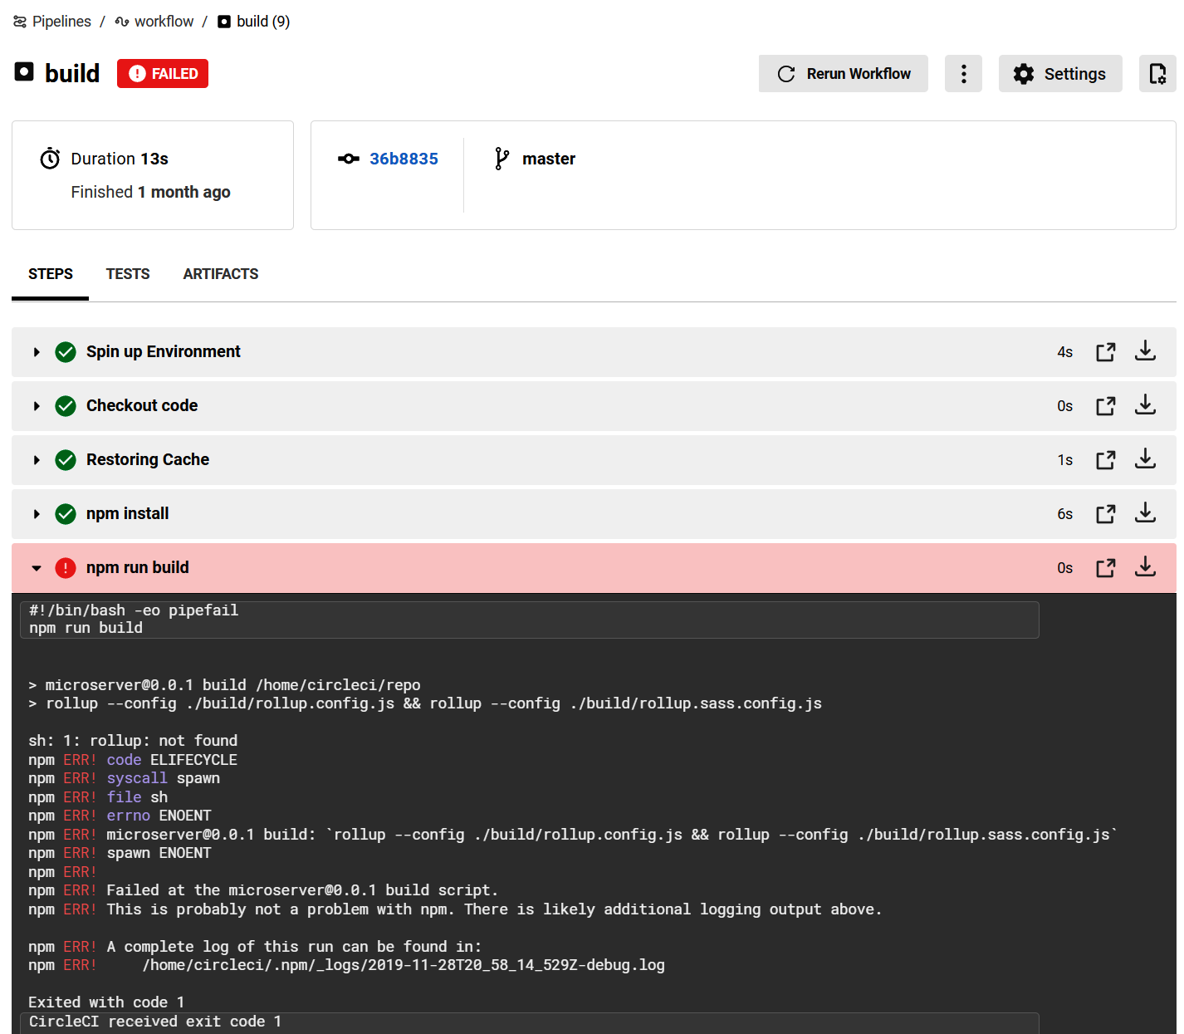The height and width of the screenshot is (1034, 1184).
Task: Open the configuration file icon button
Action: 1157,74
